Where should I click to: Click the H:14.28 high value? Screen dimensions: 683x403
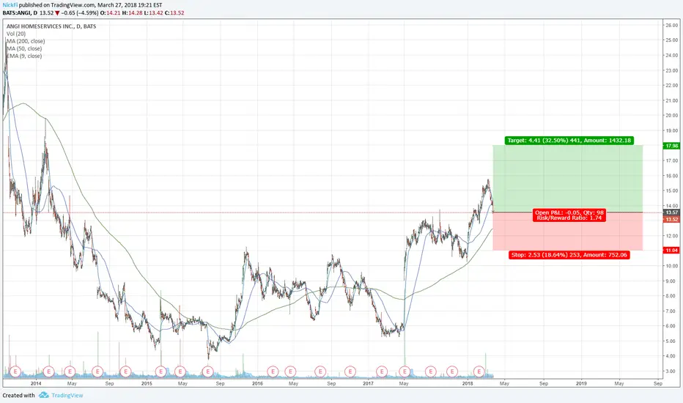coord(132,13)
